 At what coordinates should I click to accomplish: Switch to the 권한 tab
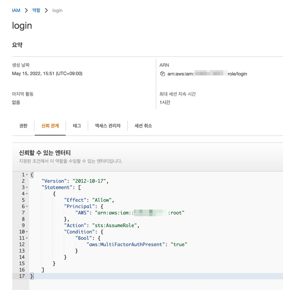[x=23, y=126]
